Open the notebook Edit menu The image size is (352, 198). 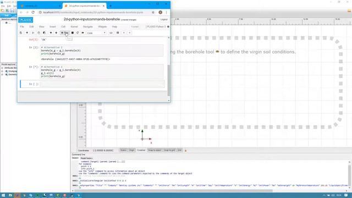click(x=31, y=27)
